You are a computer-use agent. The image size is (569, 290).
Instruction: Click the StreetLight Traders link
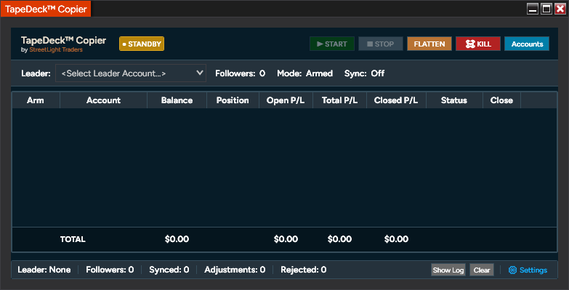(56, 50)
